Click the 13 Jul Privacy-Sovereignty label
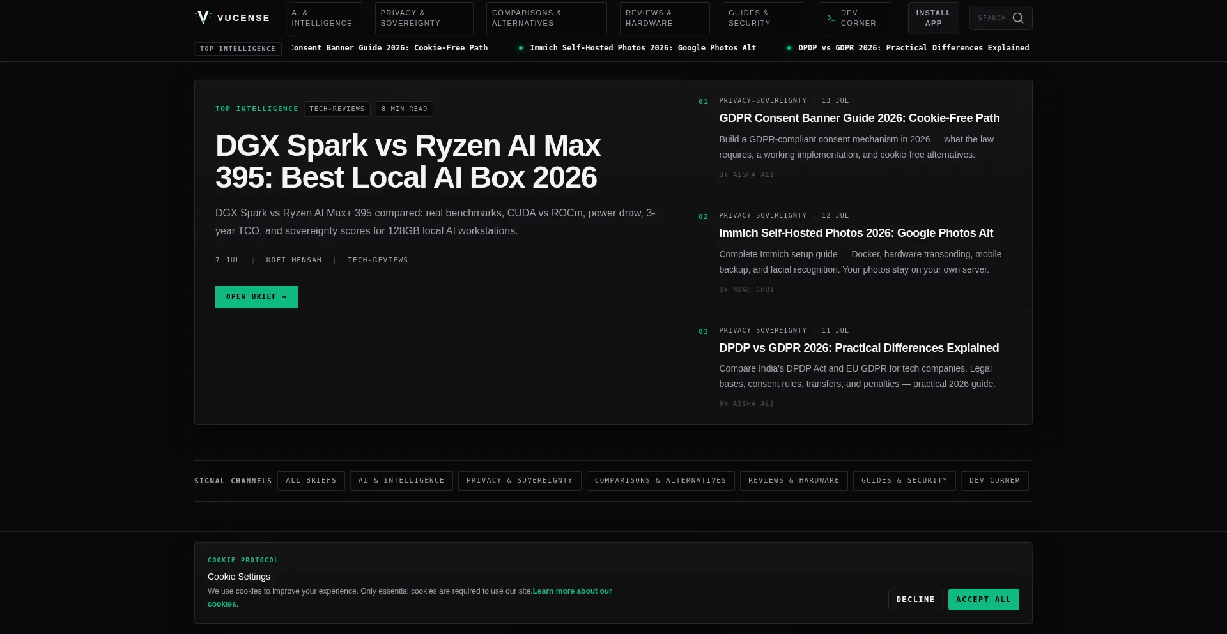This screenshot has width=1227, height=634. tap(783, 100)
